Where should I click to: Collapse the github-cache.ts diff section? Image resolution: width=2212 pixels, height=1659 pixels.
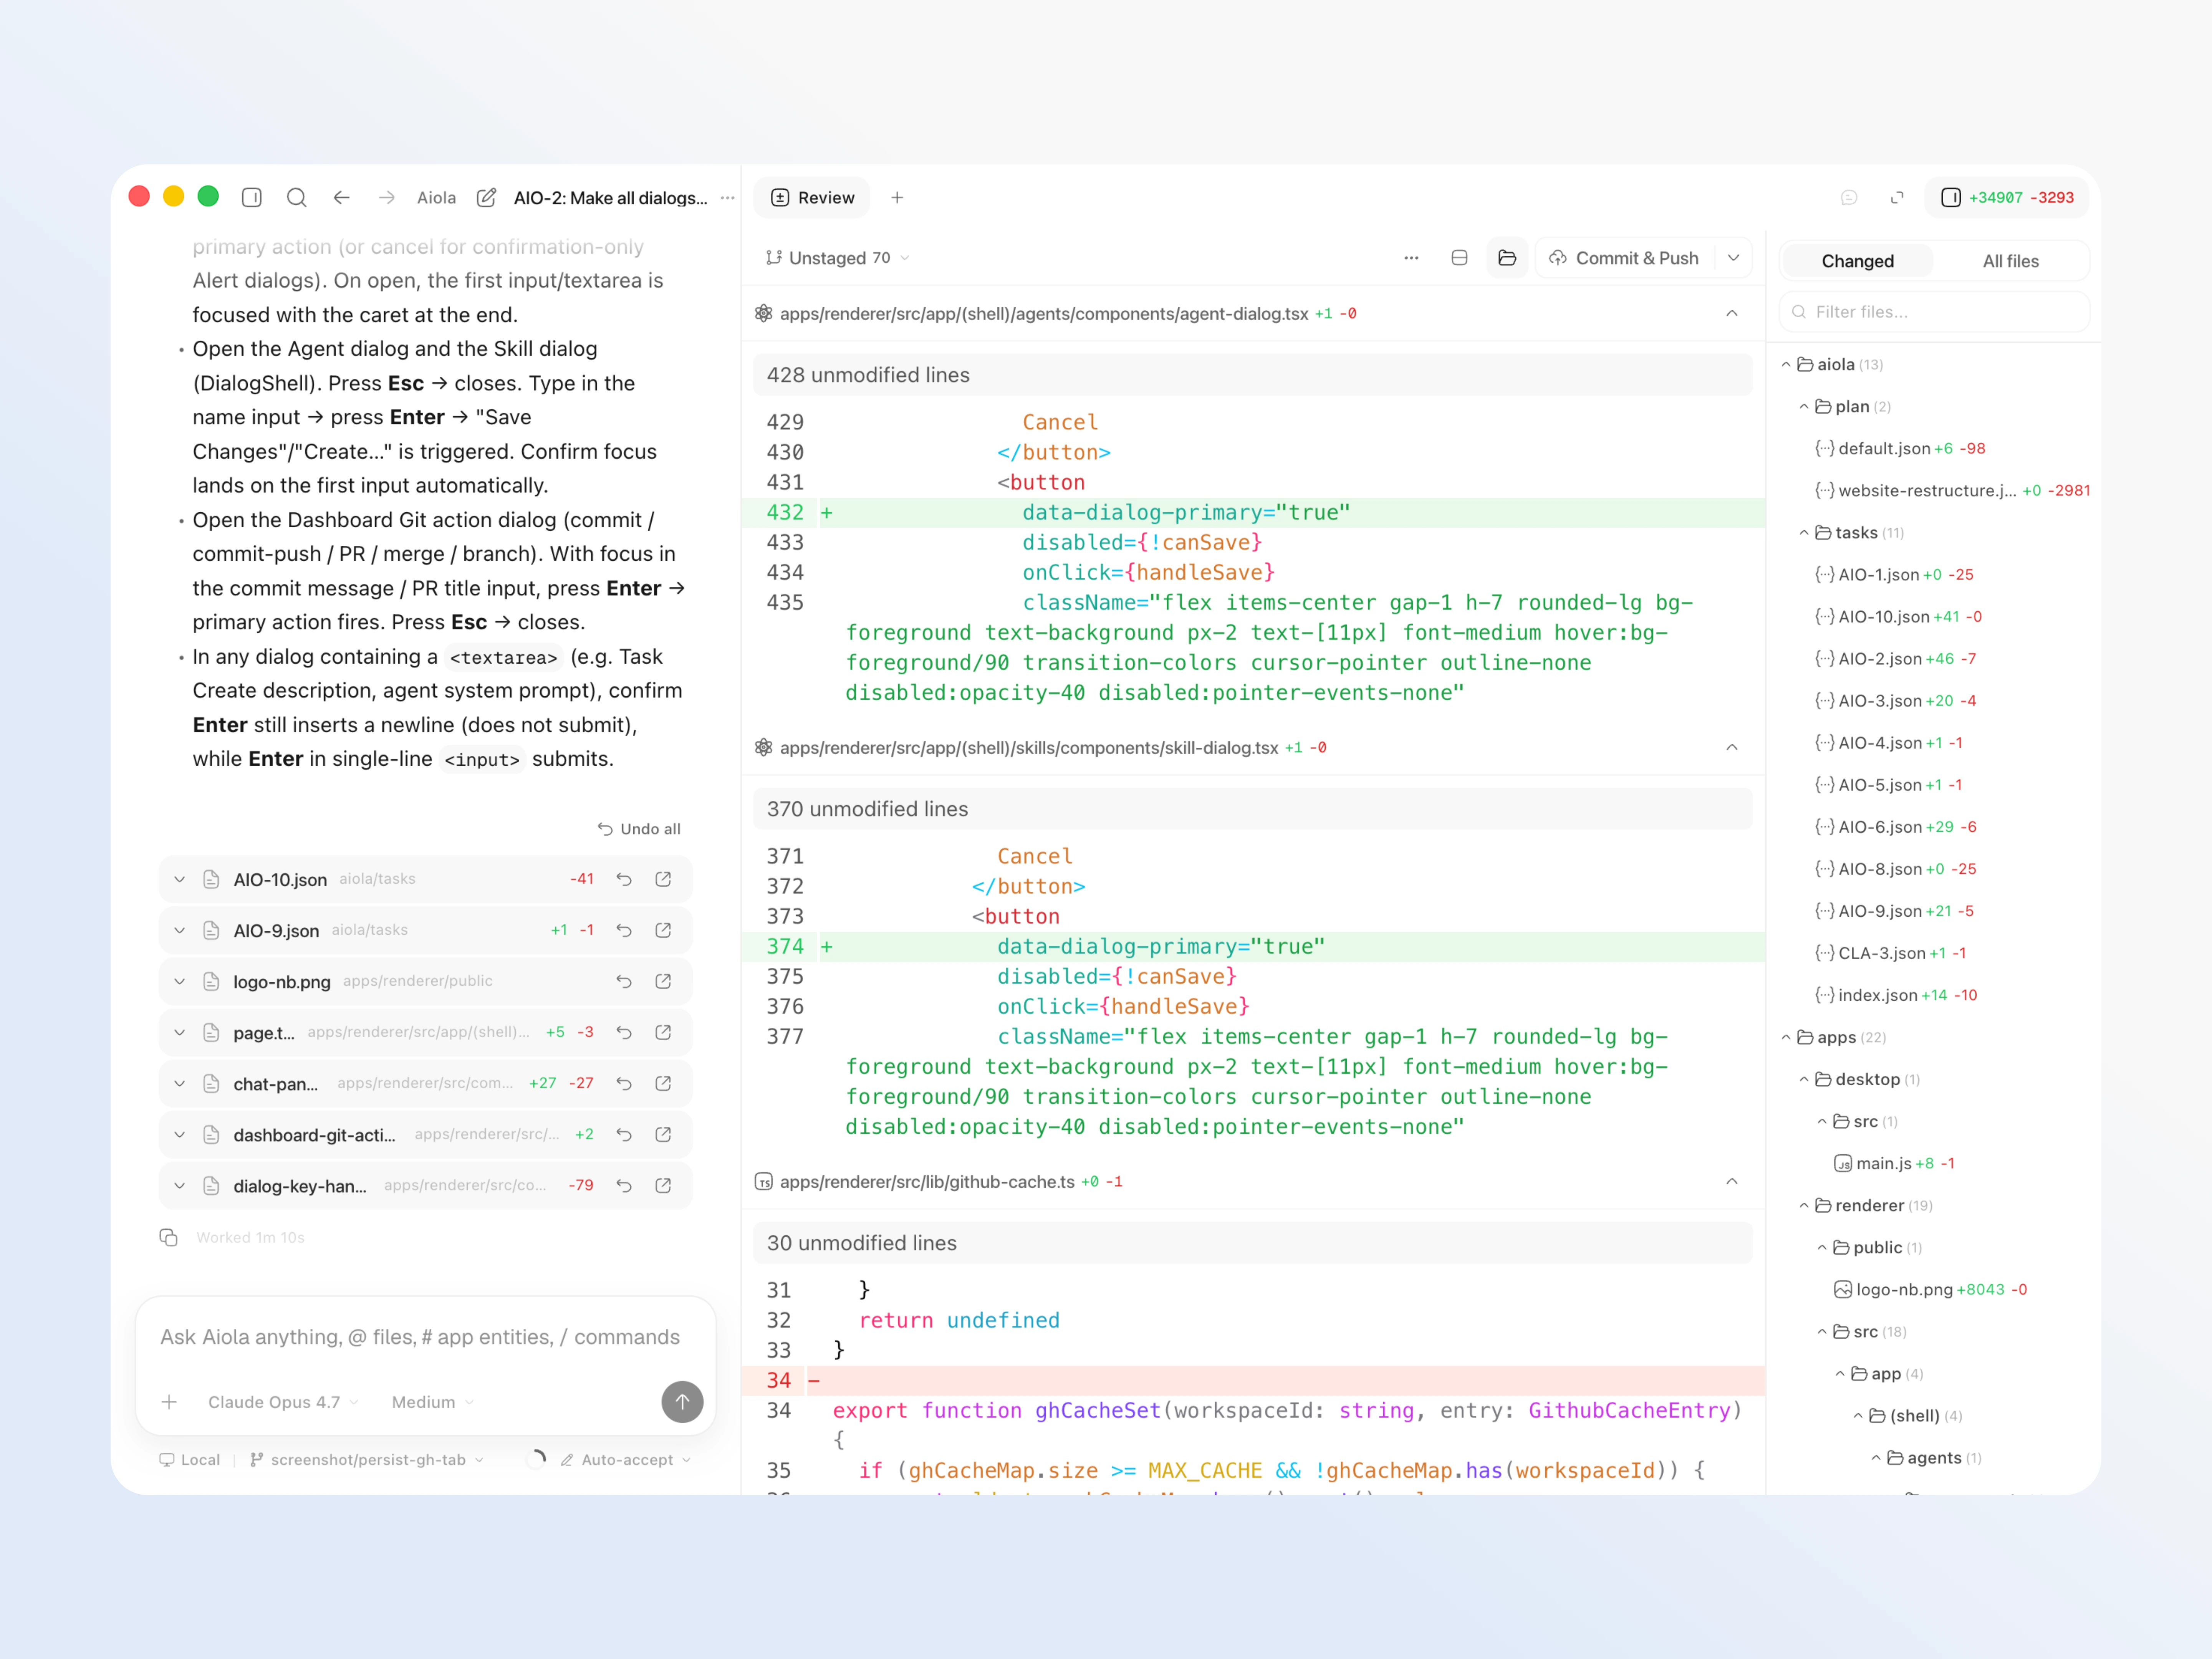click(x=1732, y=1182)
